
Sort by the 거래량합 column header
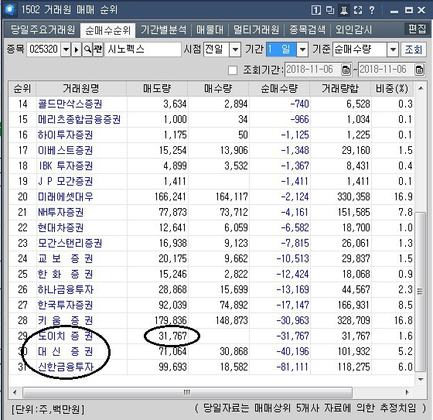[340, 89]
